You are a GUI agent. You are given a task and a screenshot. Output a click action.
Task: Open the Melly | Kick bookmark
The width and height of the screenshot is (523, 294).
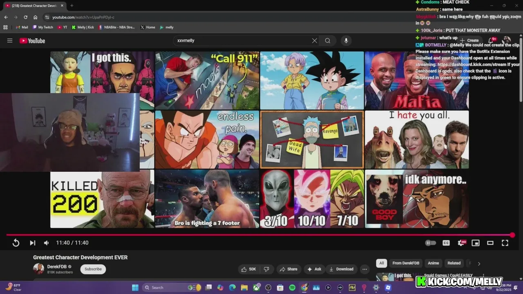(83, 27)
